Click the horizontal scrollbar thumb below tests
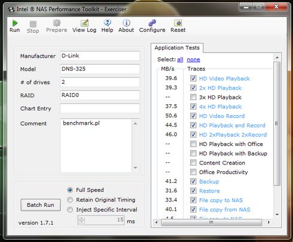 click(x=211, y=222)
